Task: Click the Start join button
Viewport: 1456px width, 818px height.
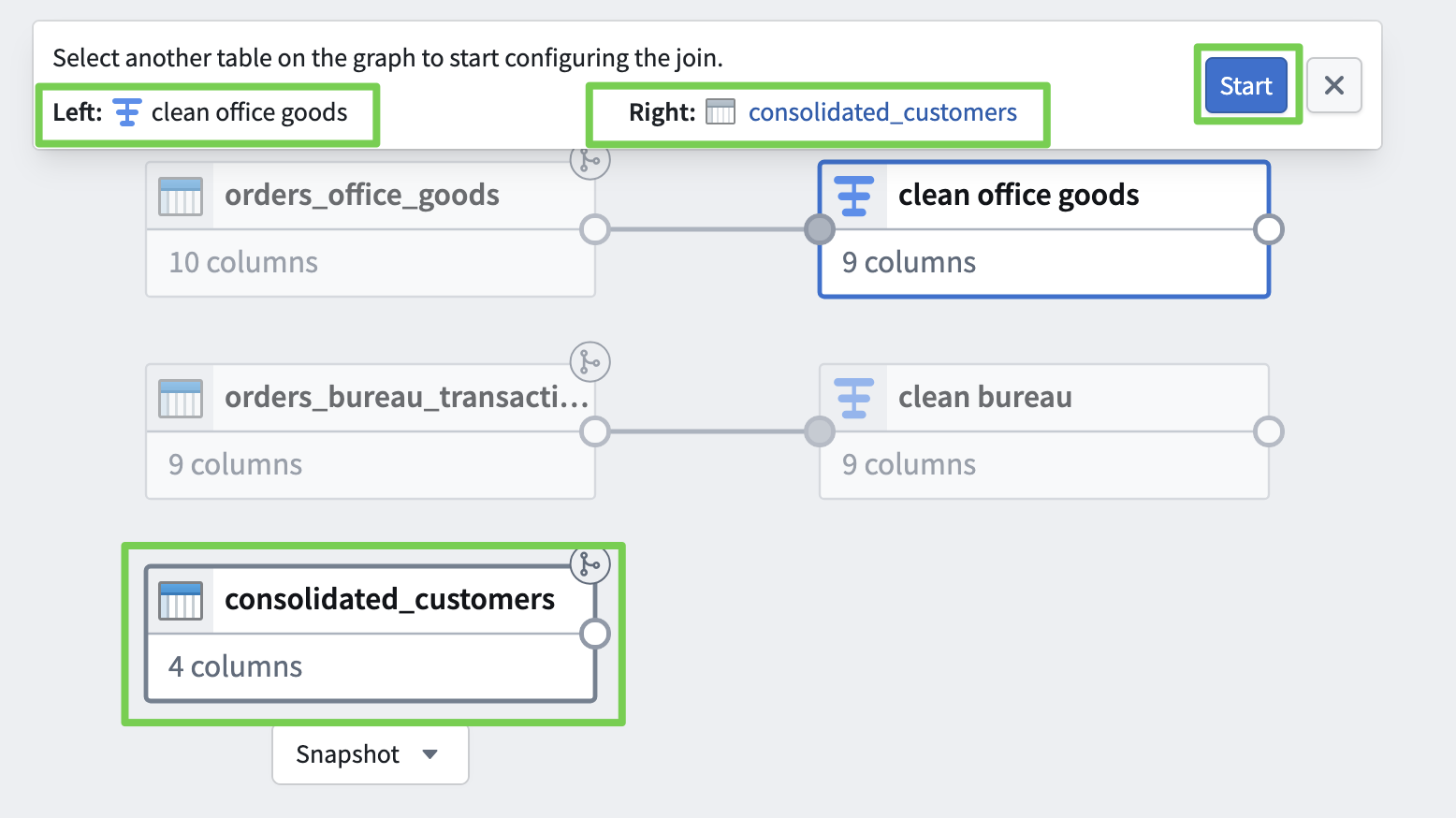Action: point(1245,86)
